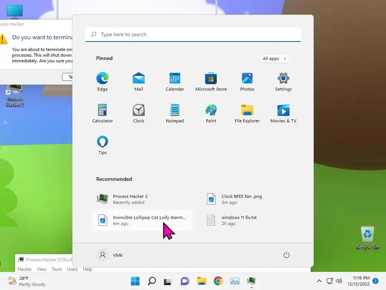Click the volume speaker tray icon

point(339,281)
